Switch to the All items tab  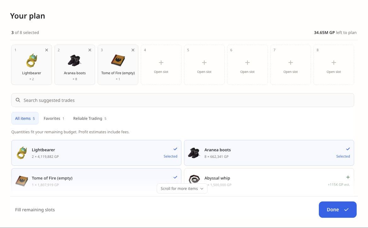click(x=25, y=118)
